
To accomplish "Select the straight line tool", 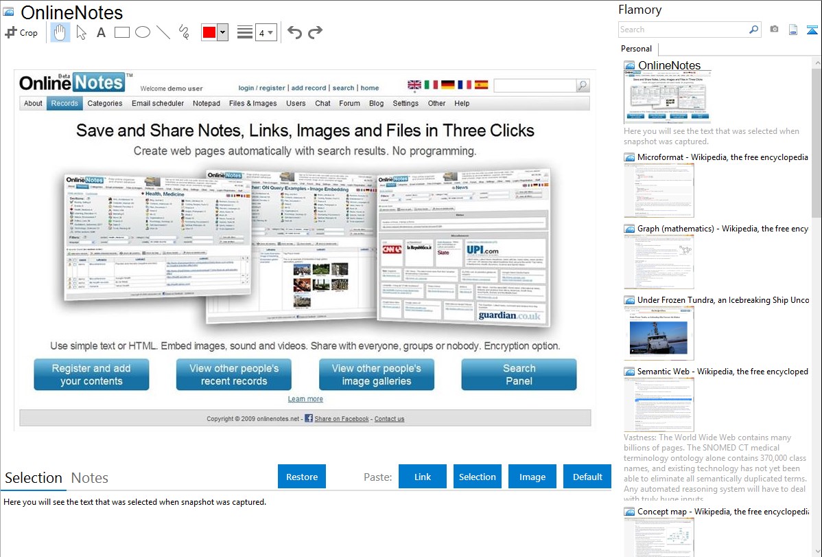I will (x=163, y=32).
